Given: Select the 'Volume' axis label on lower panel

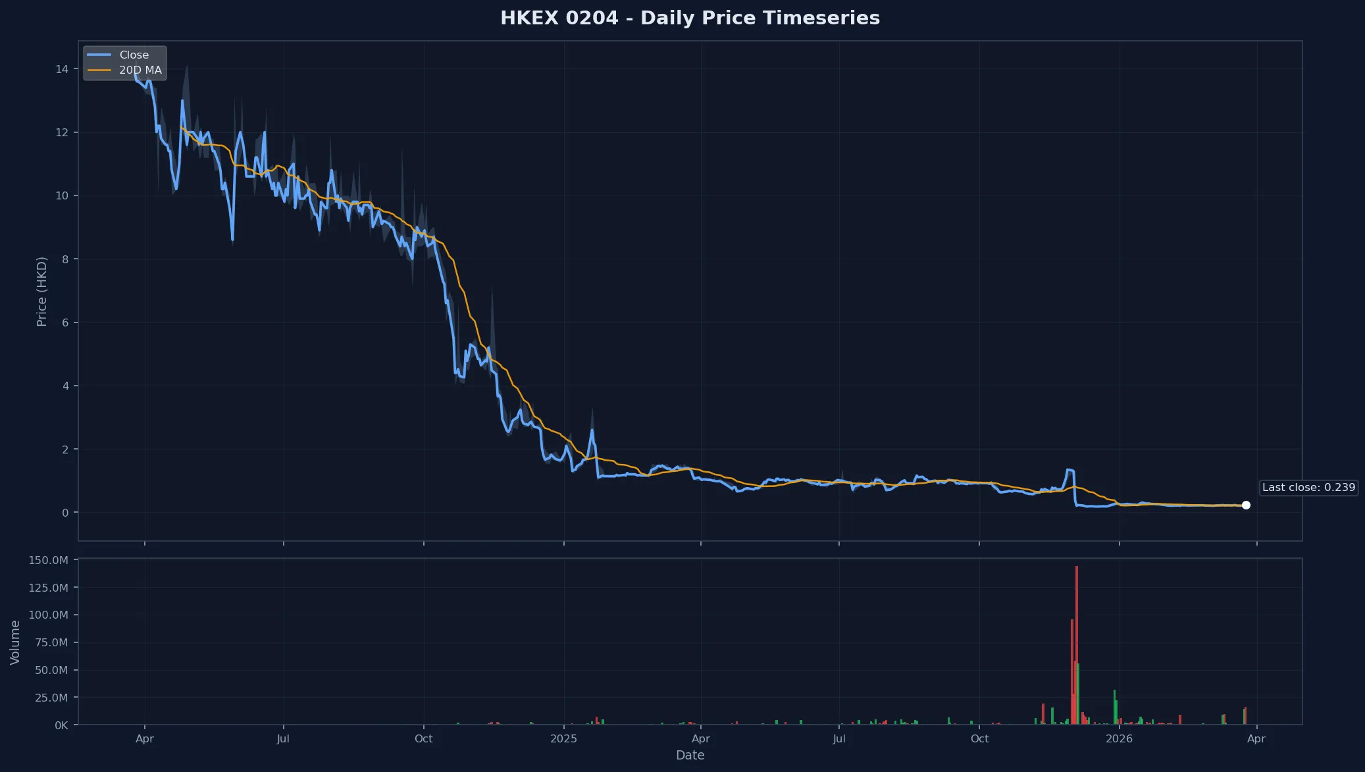Looking at the screenshot, I should (x=15, y=642).
